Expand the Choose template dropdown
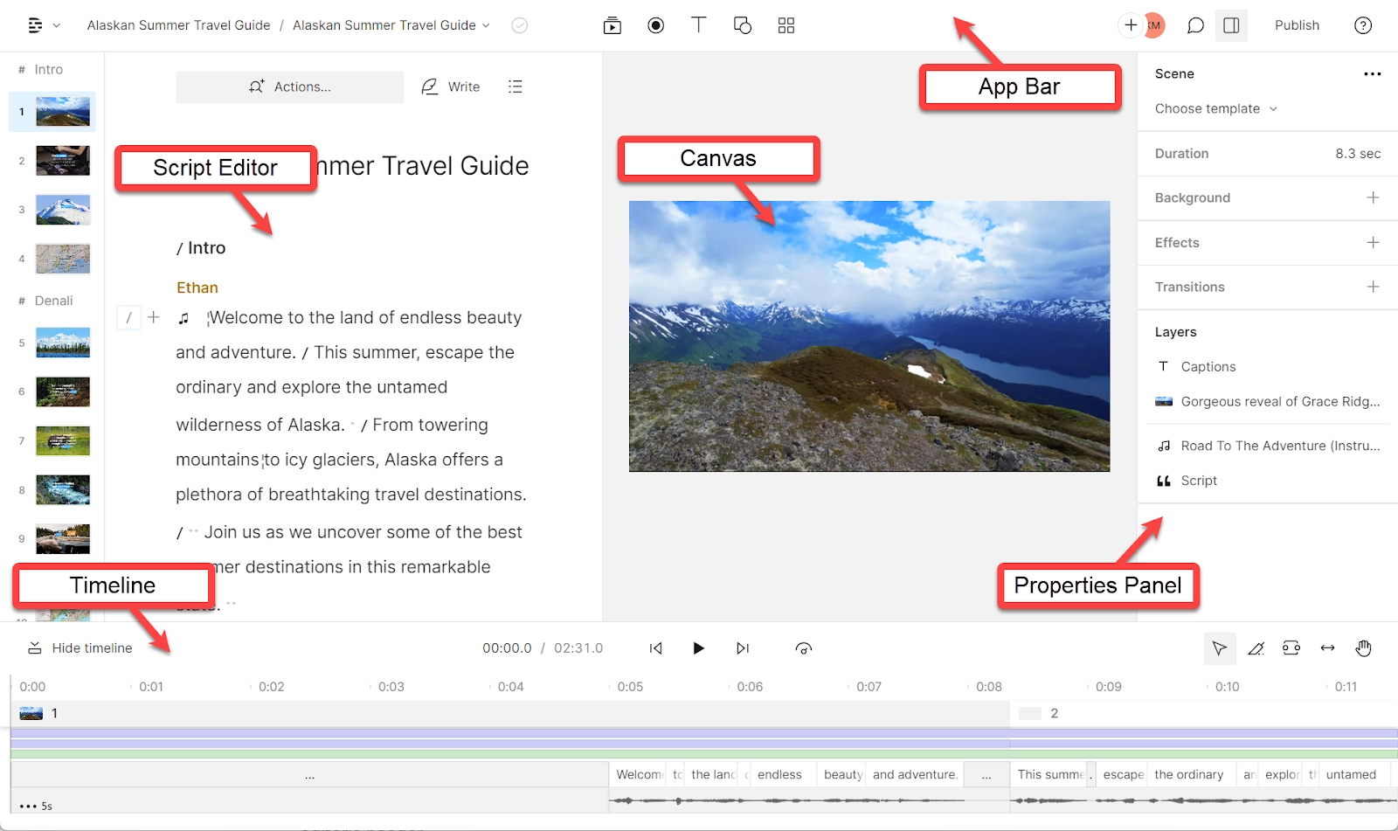Viewport: 1398px width, 831px height. click(x=1215, y=109)
